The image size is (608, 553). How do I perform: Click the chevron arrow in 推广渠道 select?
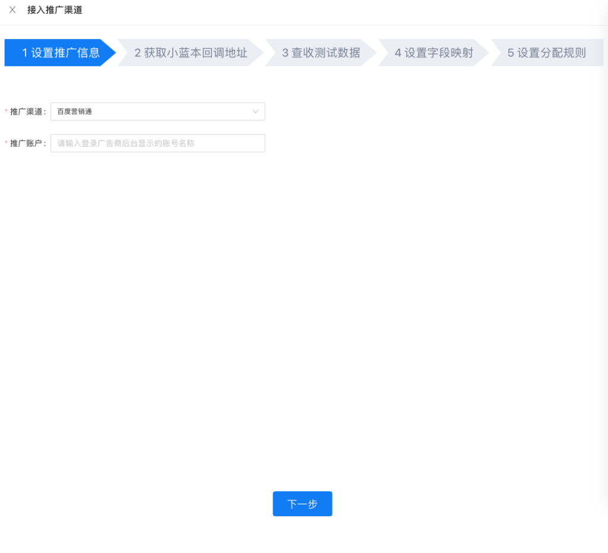click(x=256, y=112)
